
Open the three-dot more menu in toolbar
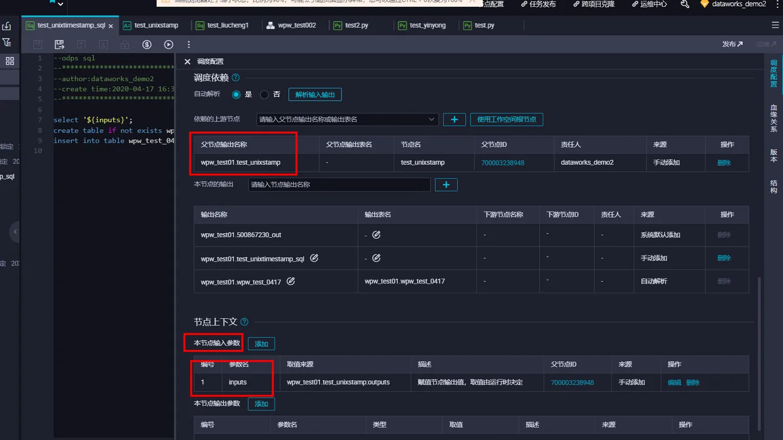pyautogui.click(x=188, y=44)
